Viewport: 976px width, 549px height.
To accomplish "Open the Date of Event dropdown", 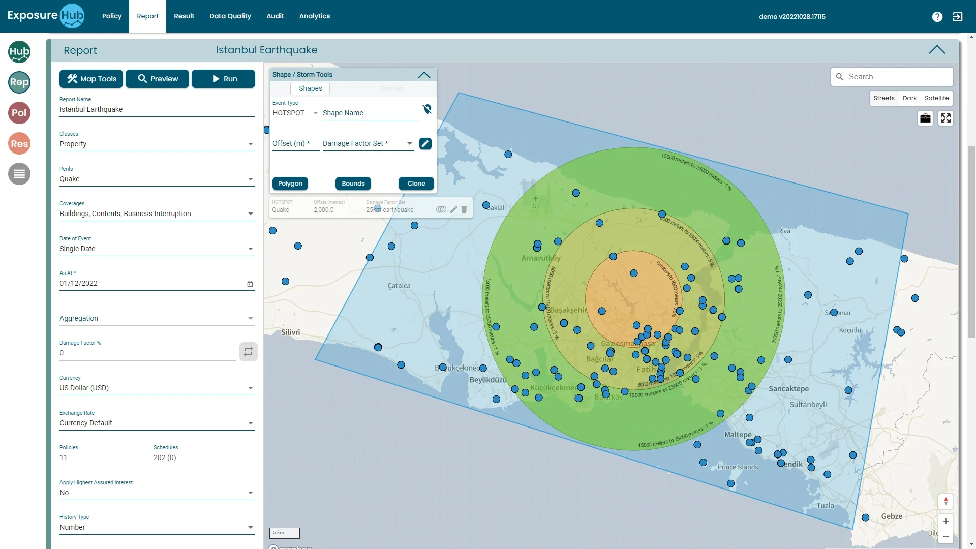I will pos(157,249).
